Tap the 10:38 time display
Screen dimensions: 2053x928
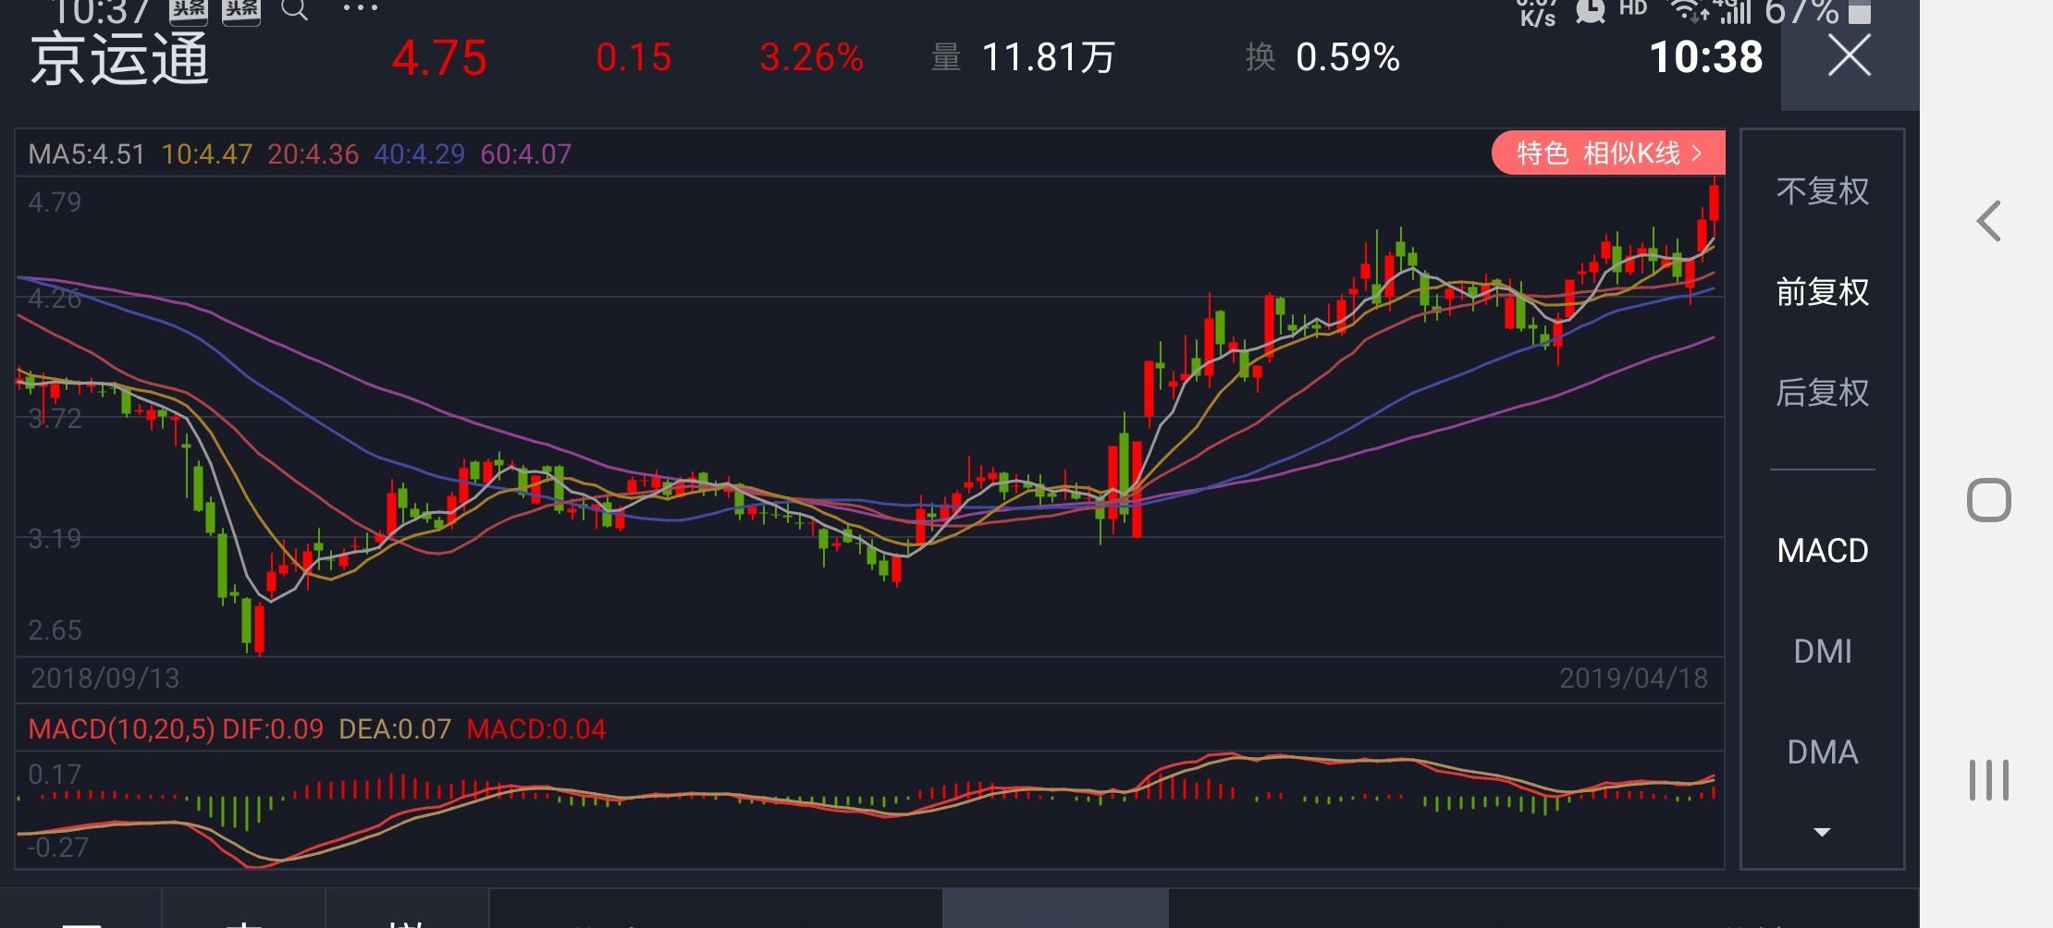click(1706, 57)
